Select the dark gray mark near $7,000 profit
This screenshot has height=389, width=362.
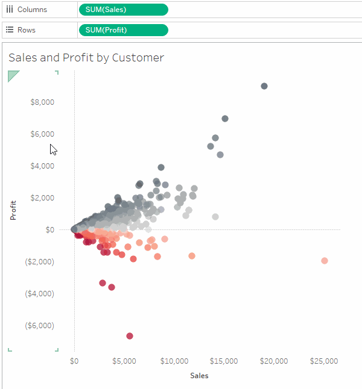(225, 119)
